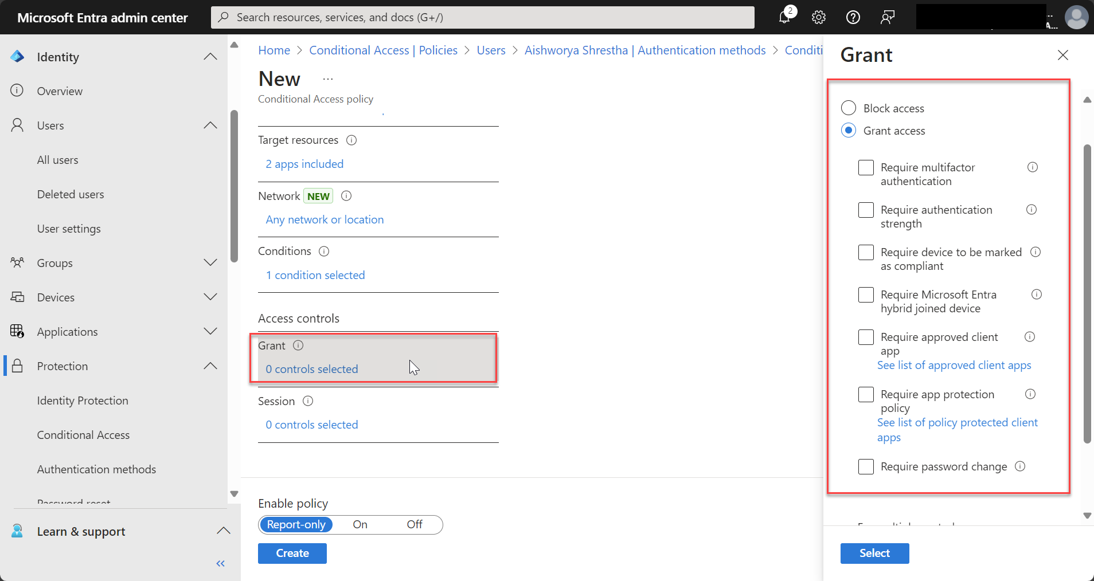This screenshot has height=581, width=1094.
Task: Click the Learn & support person icon
Action: (x=17, y=531)
